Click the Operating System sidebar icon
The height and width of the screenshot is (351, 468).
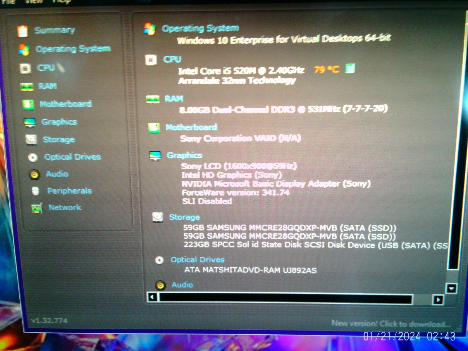tap(24, 50)
